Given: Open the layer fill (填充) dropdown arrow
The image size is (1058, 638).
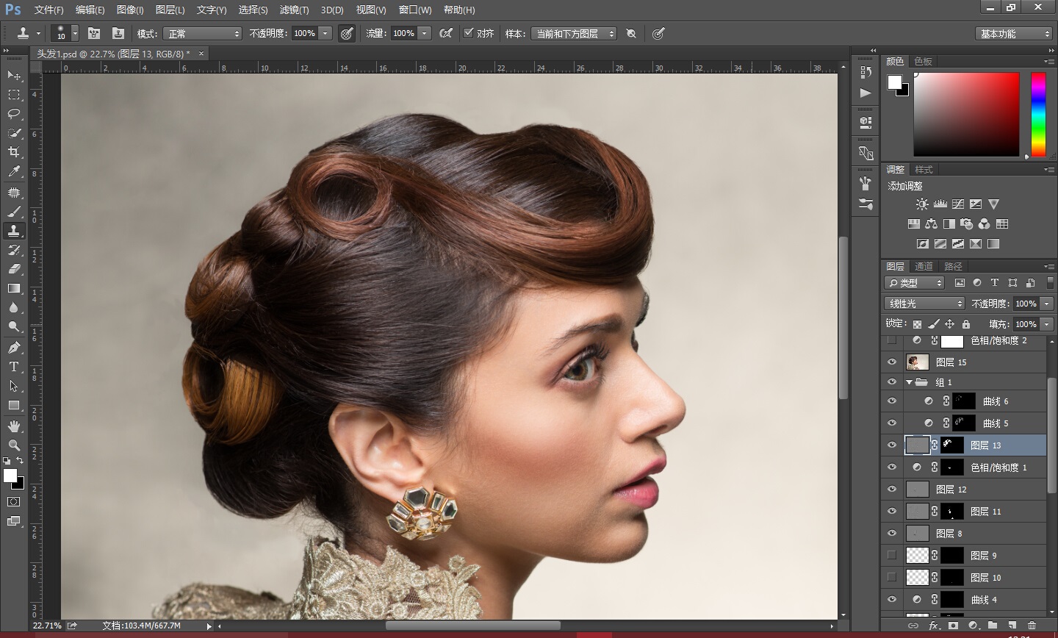Looking at the screenshot, I should pyautogui.click(x=1047, y=324).
